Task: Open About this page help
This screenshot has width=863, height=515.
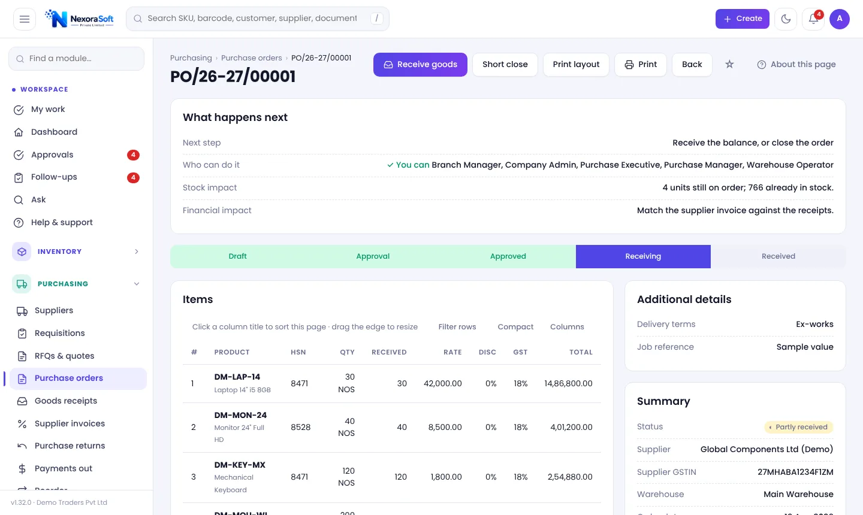Action: click(796, 65)
